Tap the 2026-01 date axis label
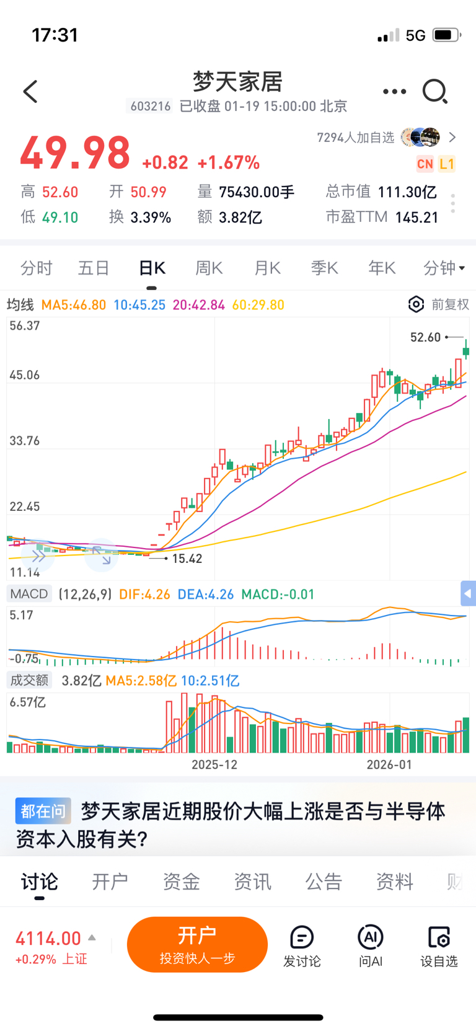This screenshot has height=1031, width=476. pos(389,764)
